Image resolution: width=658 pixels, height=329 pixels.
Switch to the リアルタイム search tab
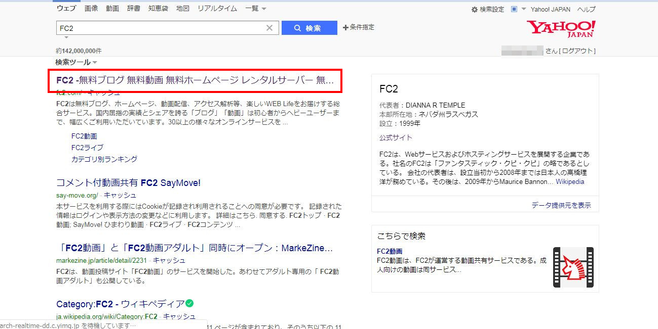click(x=217, y=9)
